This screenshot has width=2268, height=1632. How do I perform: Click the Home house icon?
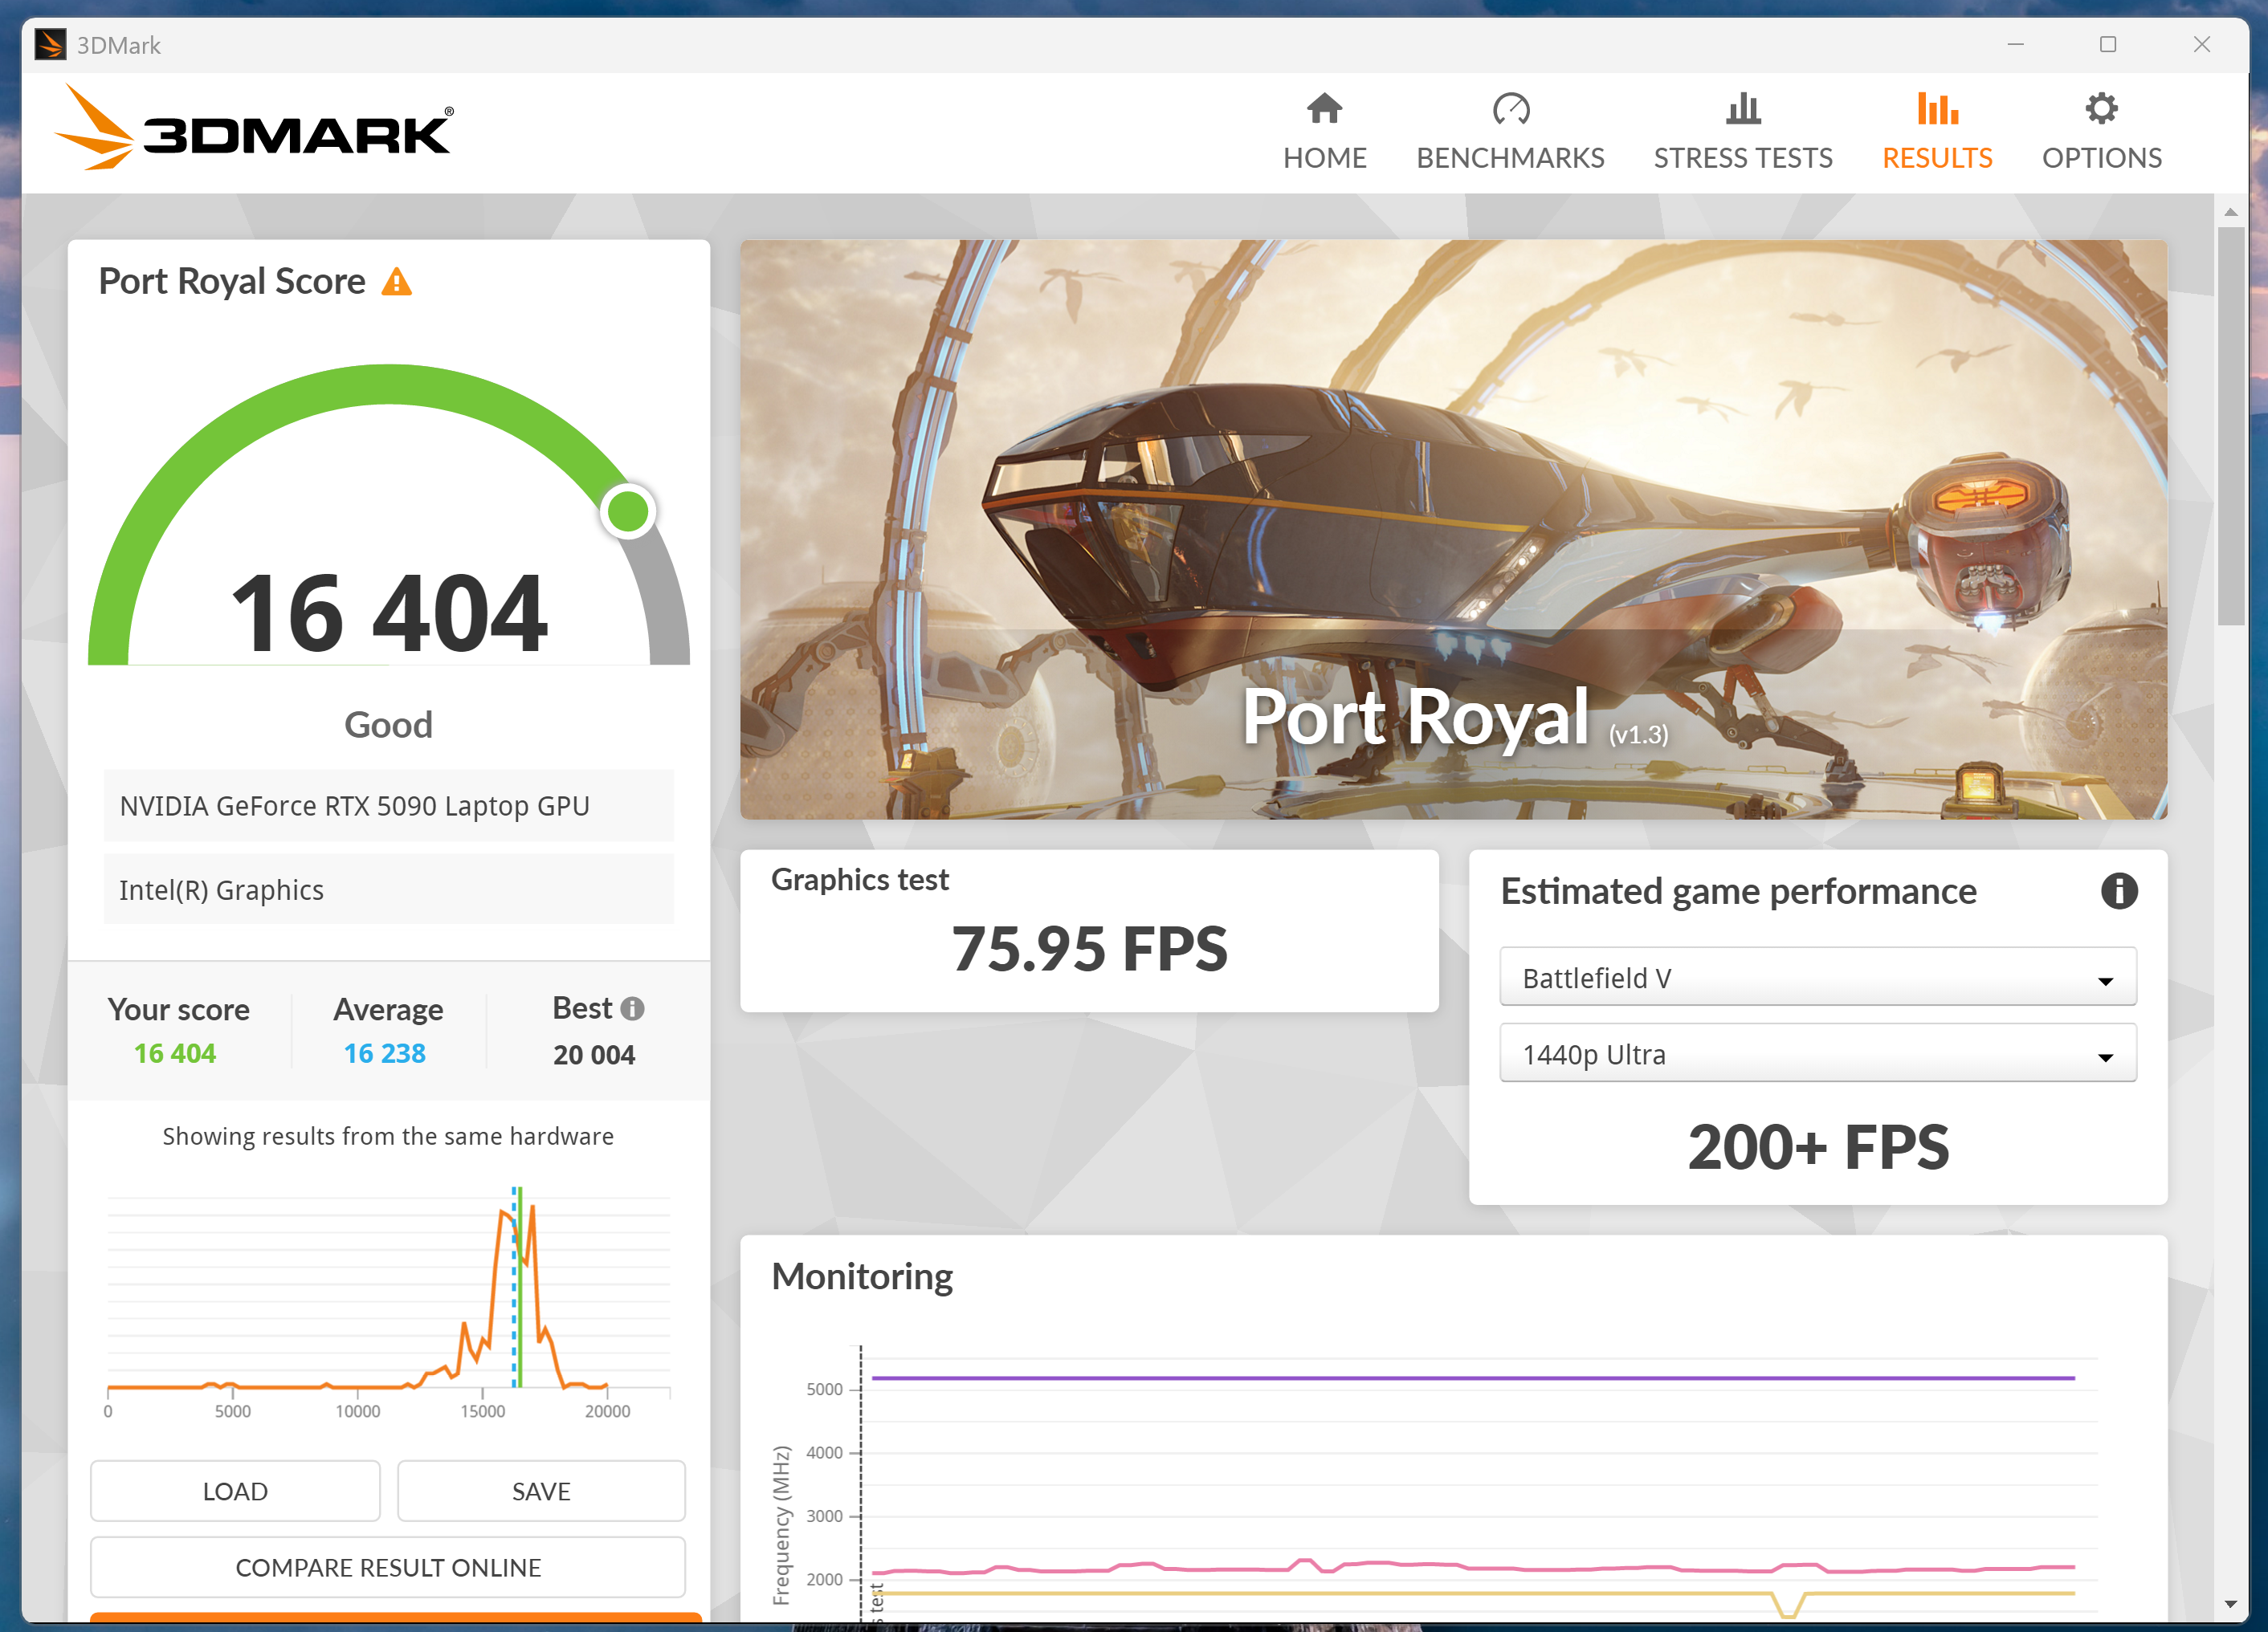(1324, 108)
